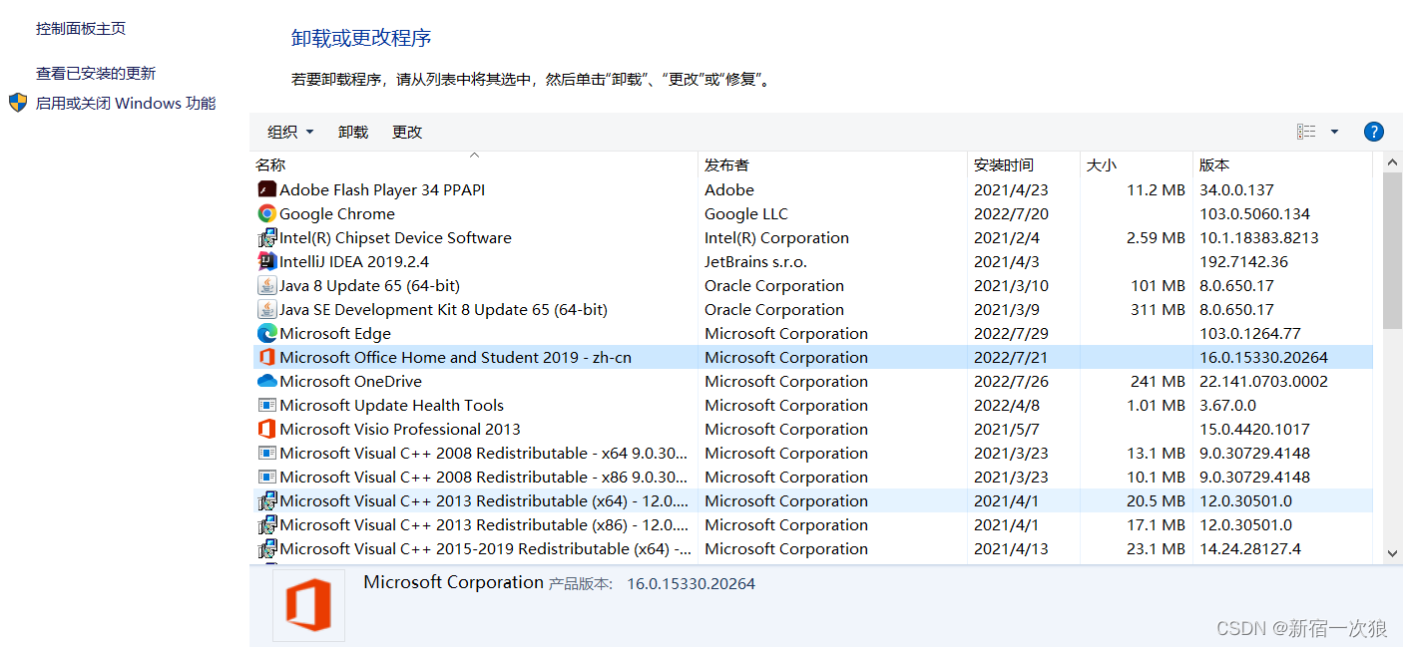
Task: Click size value 311 MB
Action: (1158, 309)
